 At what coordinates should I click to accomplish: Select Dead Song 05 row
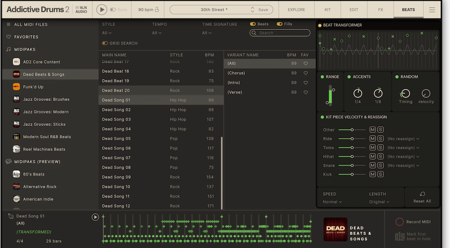click(161, 138)
